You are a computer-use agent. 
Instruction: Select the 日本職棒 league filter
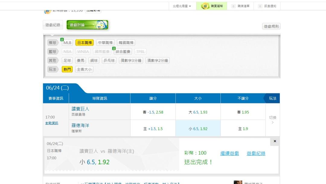point(85,43)
